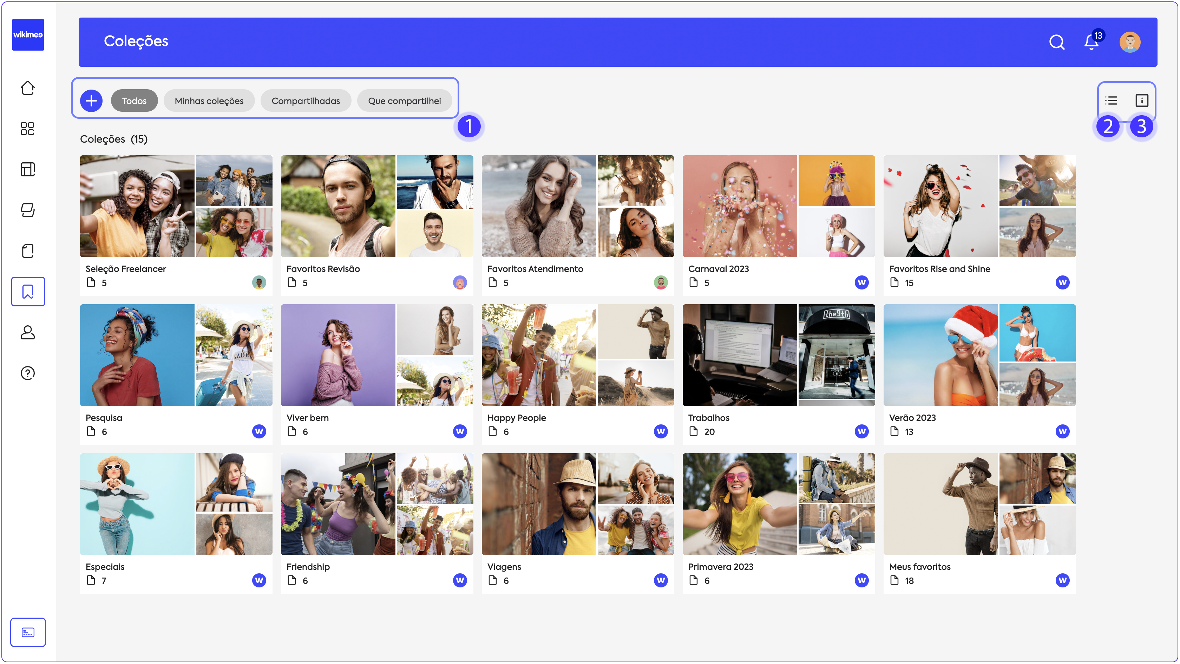
Task: Filter by Que compartilhei
Action: tap(405, 101)
